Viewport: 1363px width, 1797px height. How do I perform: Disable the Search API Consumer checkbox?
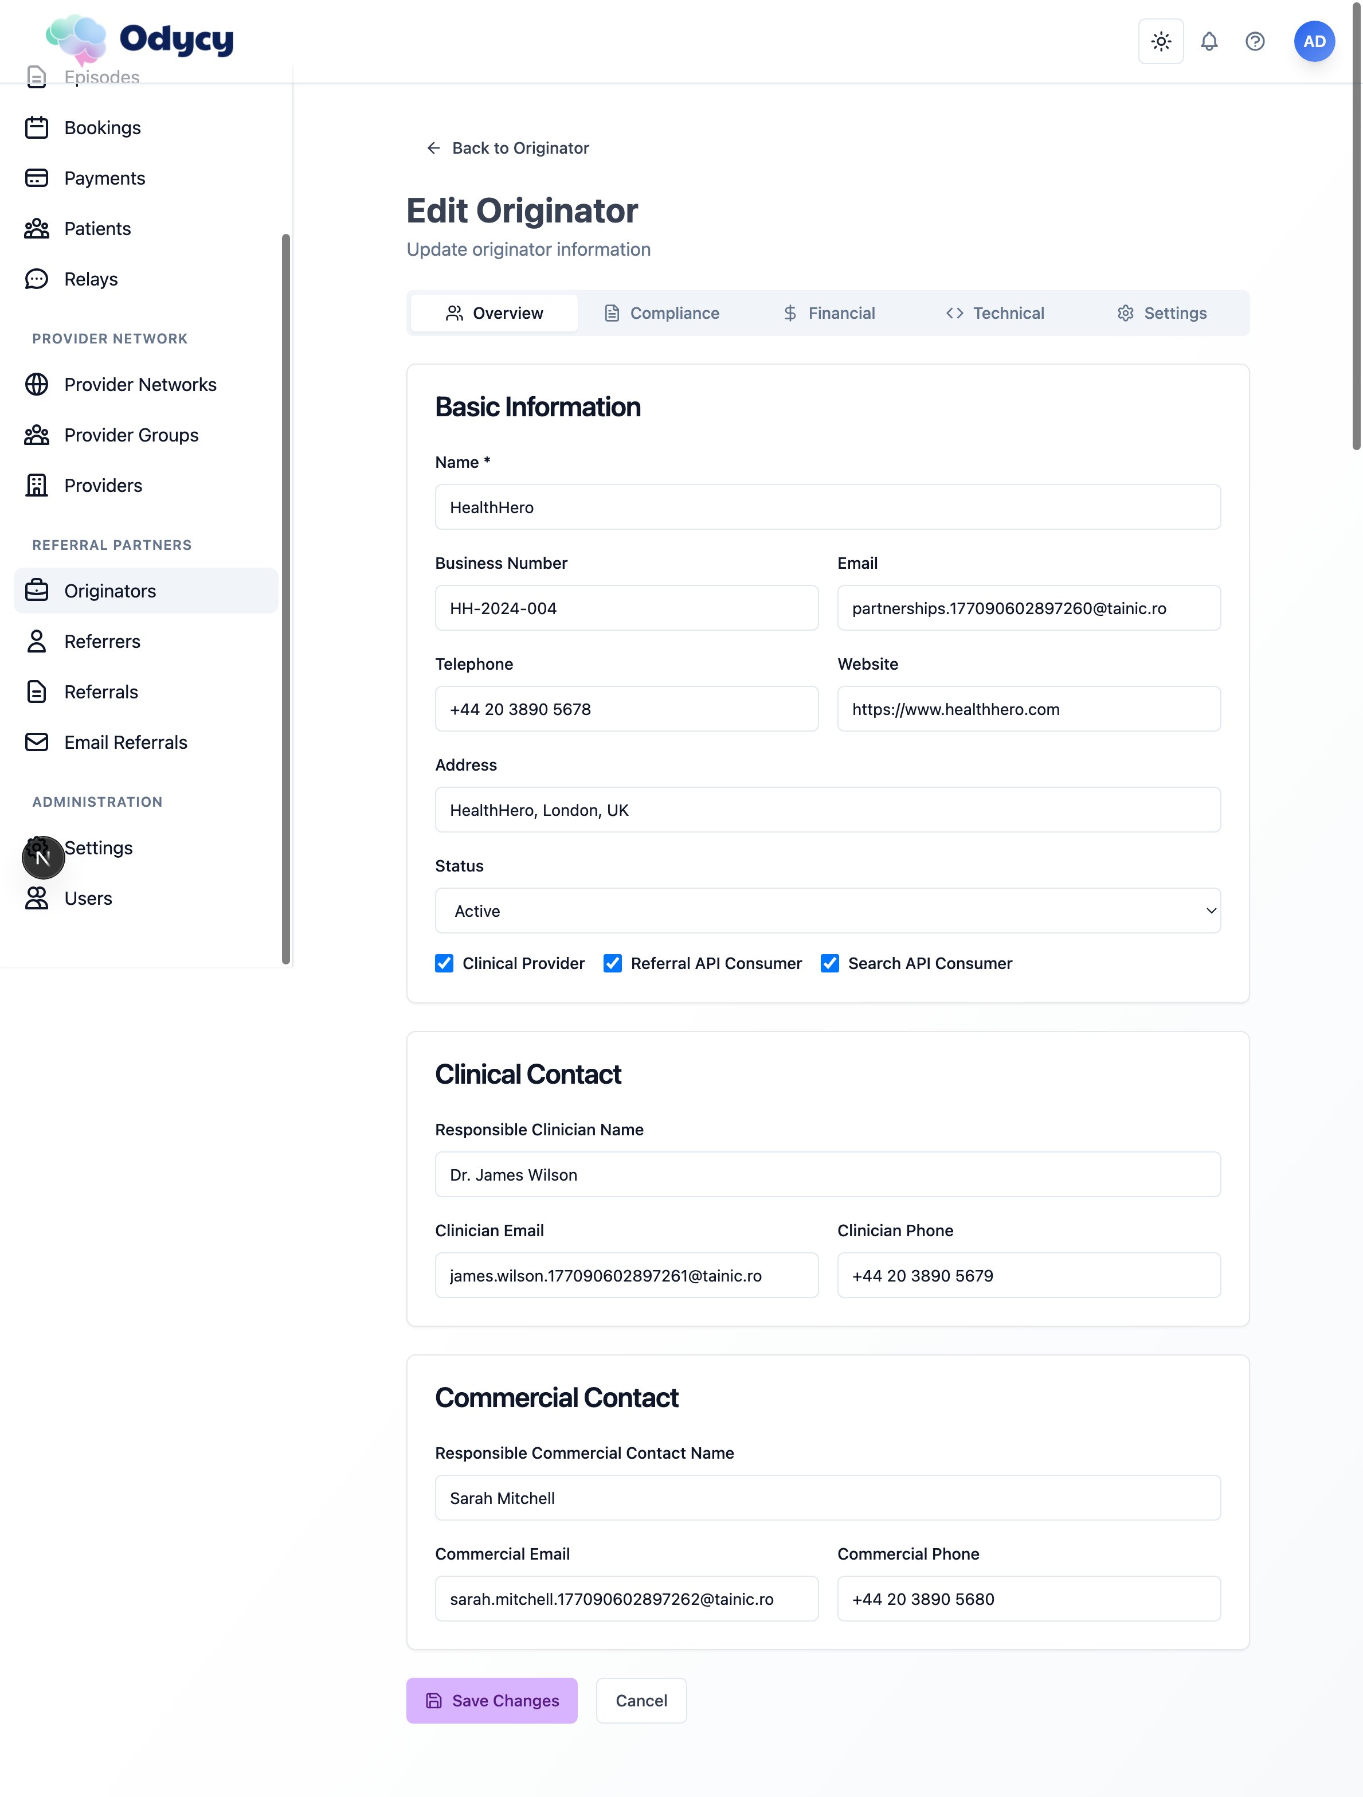tap(829, 963)
